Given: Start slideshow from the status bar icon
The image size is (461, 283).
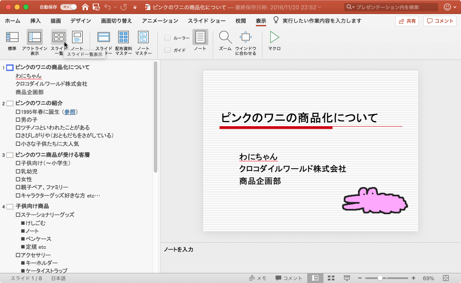Looking at the screenshot, I should (347, 278).
